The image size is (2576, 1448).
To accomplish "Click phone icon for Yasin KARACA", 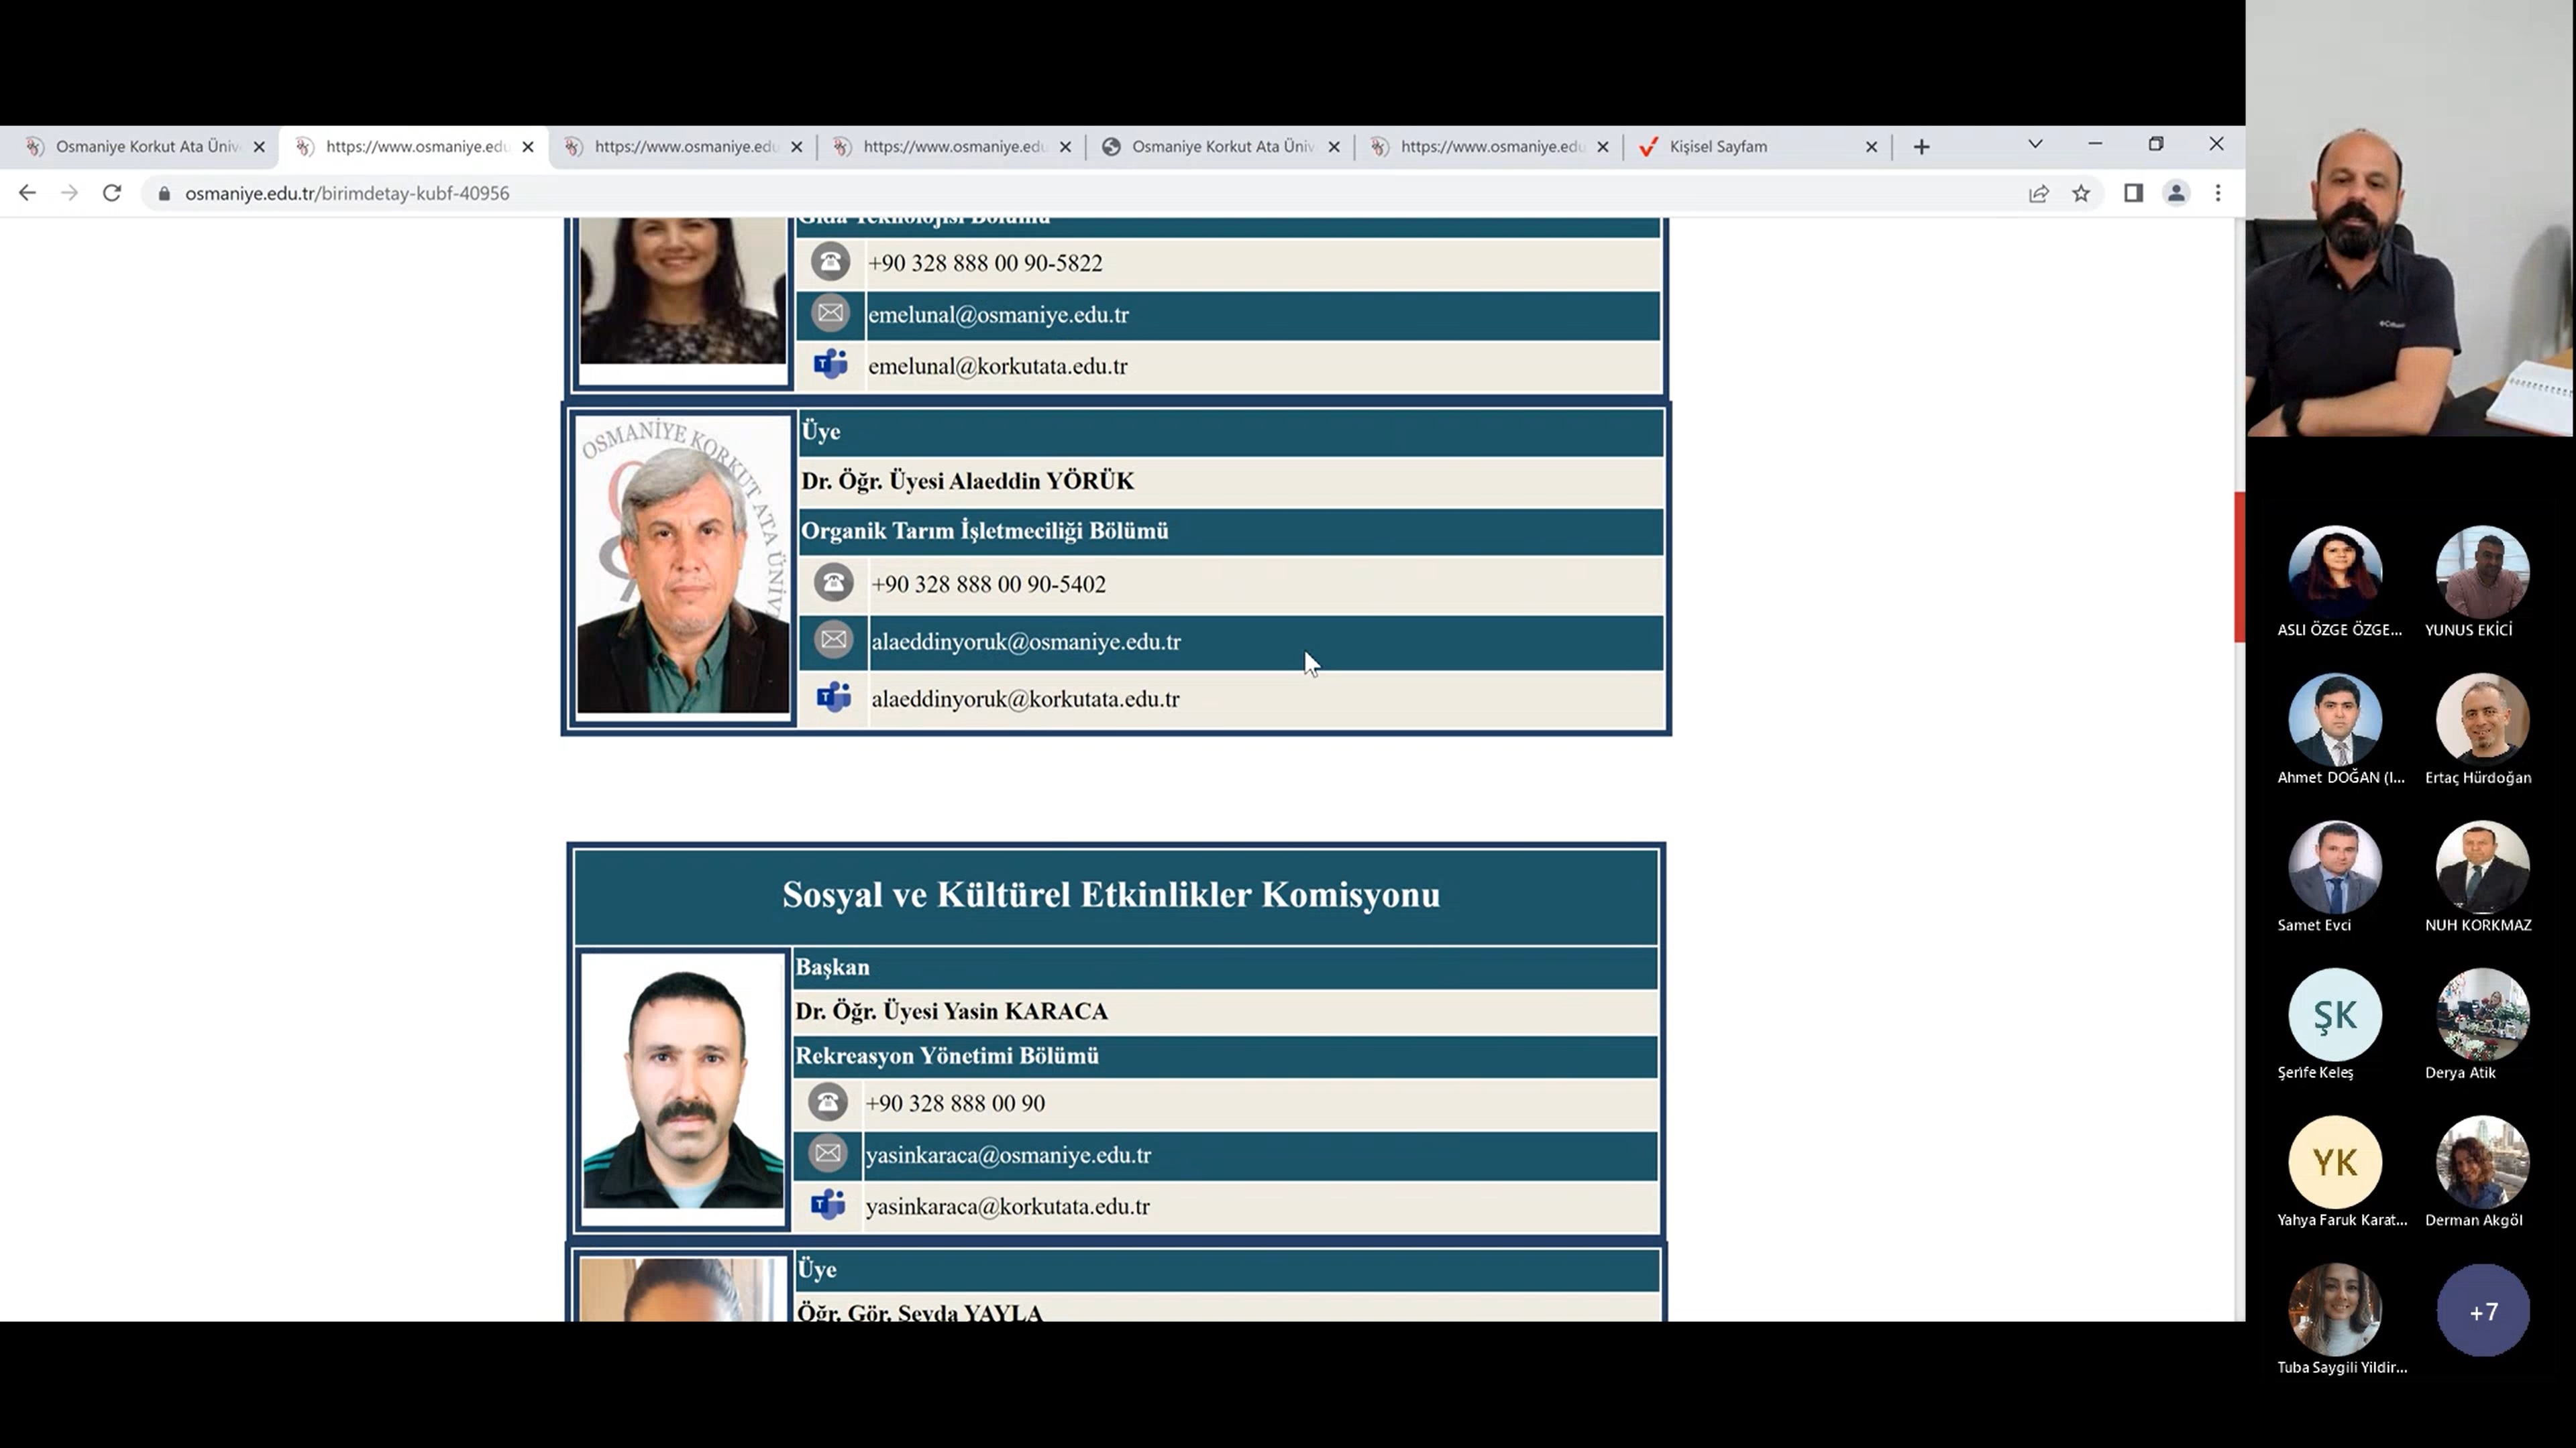I will click(827, 1102).
